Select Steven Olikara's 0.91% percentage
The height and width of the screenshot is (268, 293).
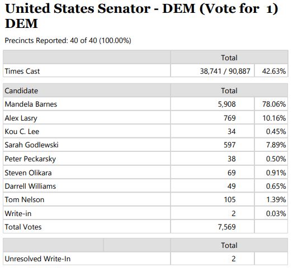pos(276,173)
